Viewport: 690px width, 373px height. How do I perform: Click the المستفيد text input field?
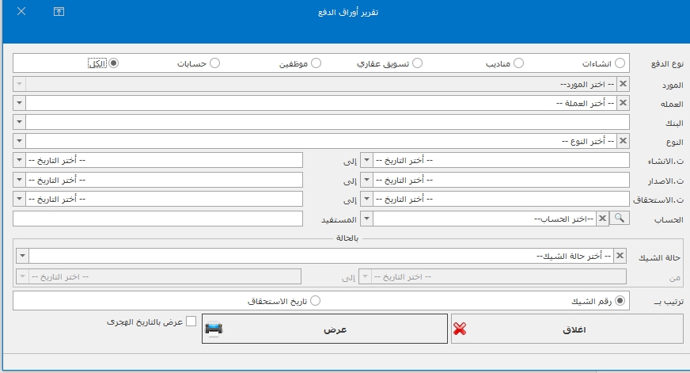pyautogui.click(x=158, y=219)
